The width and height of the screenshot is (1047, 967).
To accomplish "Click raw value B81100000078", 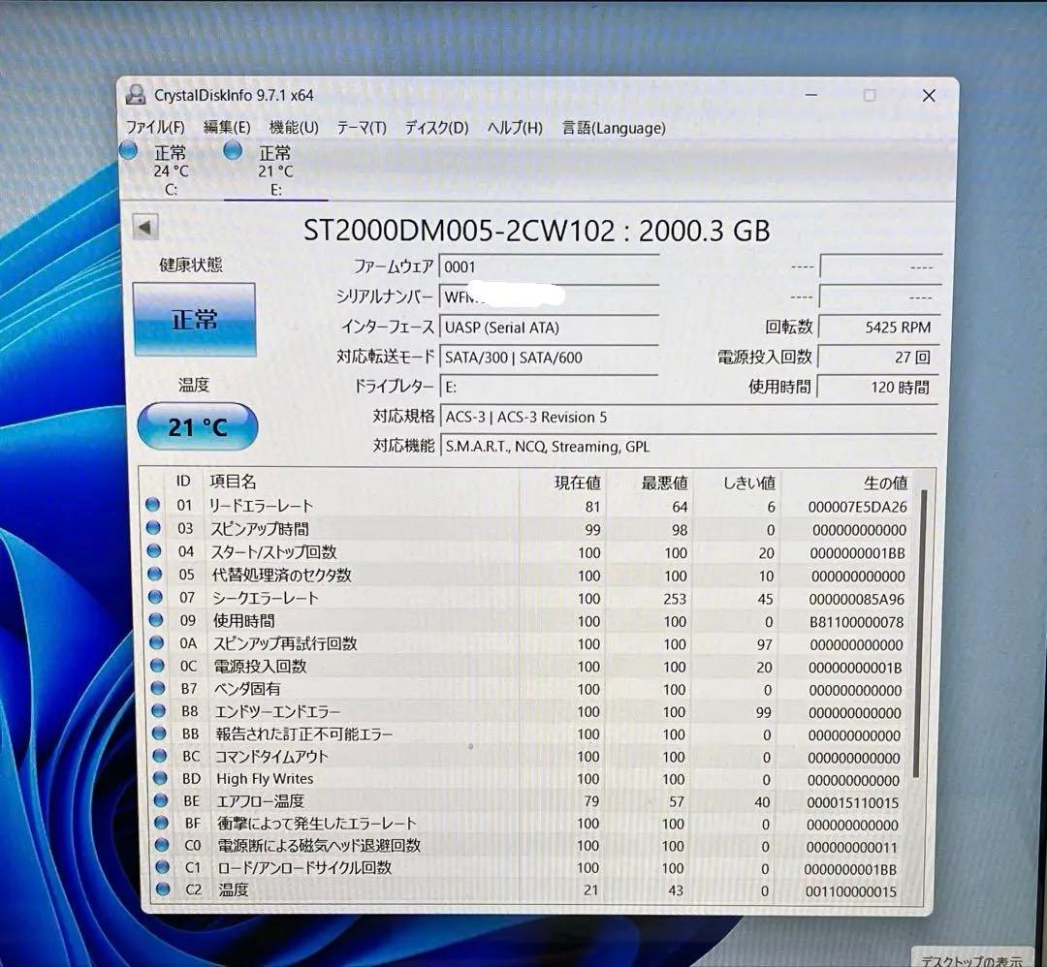I will 857,622.
